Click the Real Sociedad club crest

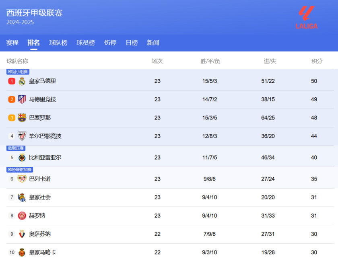click(x=21, y=197)
